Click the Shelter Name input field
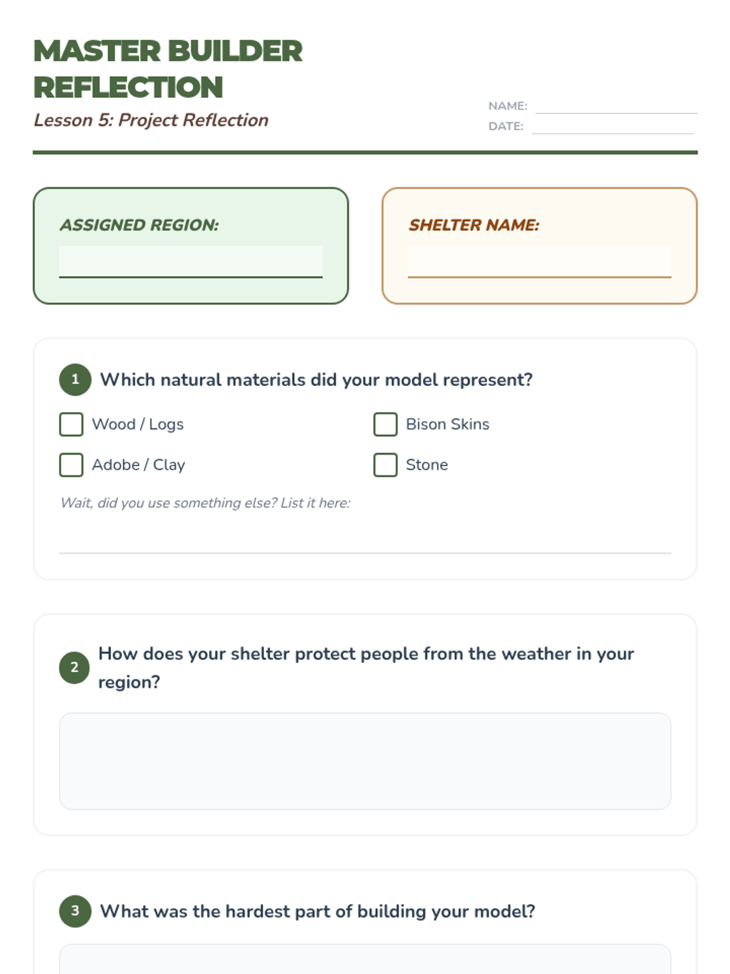 coord(539,262)
